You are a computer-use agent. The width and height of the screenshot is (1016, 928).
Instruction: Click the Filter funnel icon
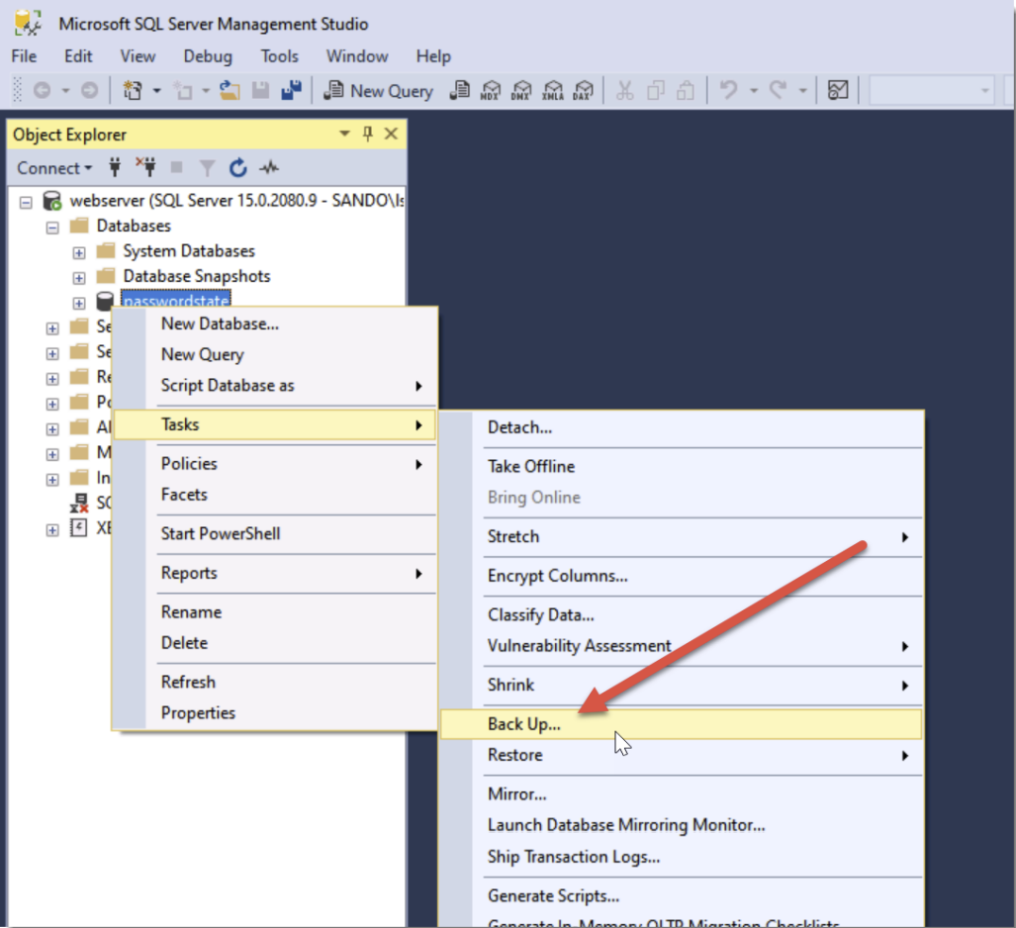[x=207, y=168]
